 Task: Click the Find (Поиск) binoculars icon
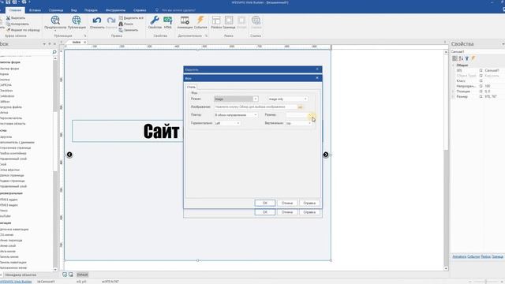point(121,24)
